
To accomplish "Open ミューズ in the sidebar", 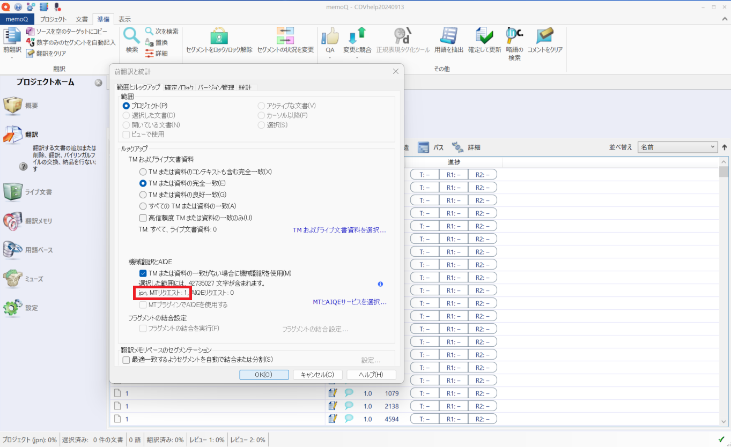I will coord(24,279).
